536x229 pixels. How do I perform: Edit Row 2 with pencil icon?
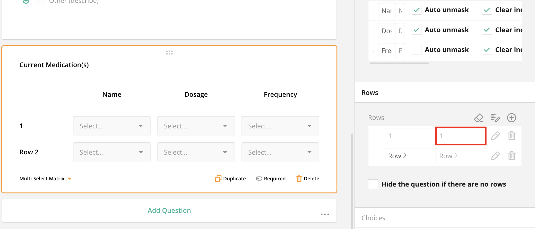point(495,156)
